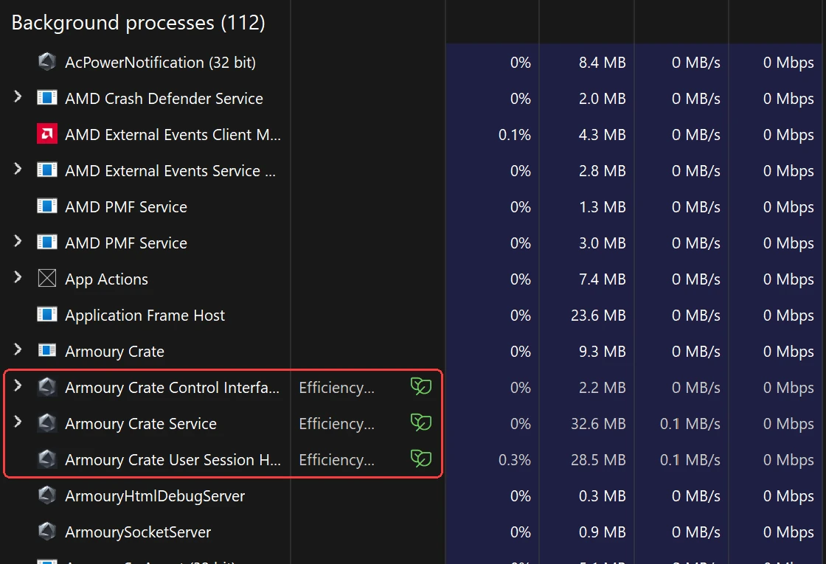Select the ArmourySocketServer name

pyautogui.click(x=138, y=532)
